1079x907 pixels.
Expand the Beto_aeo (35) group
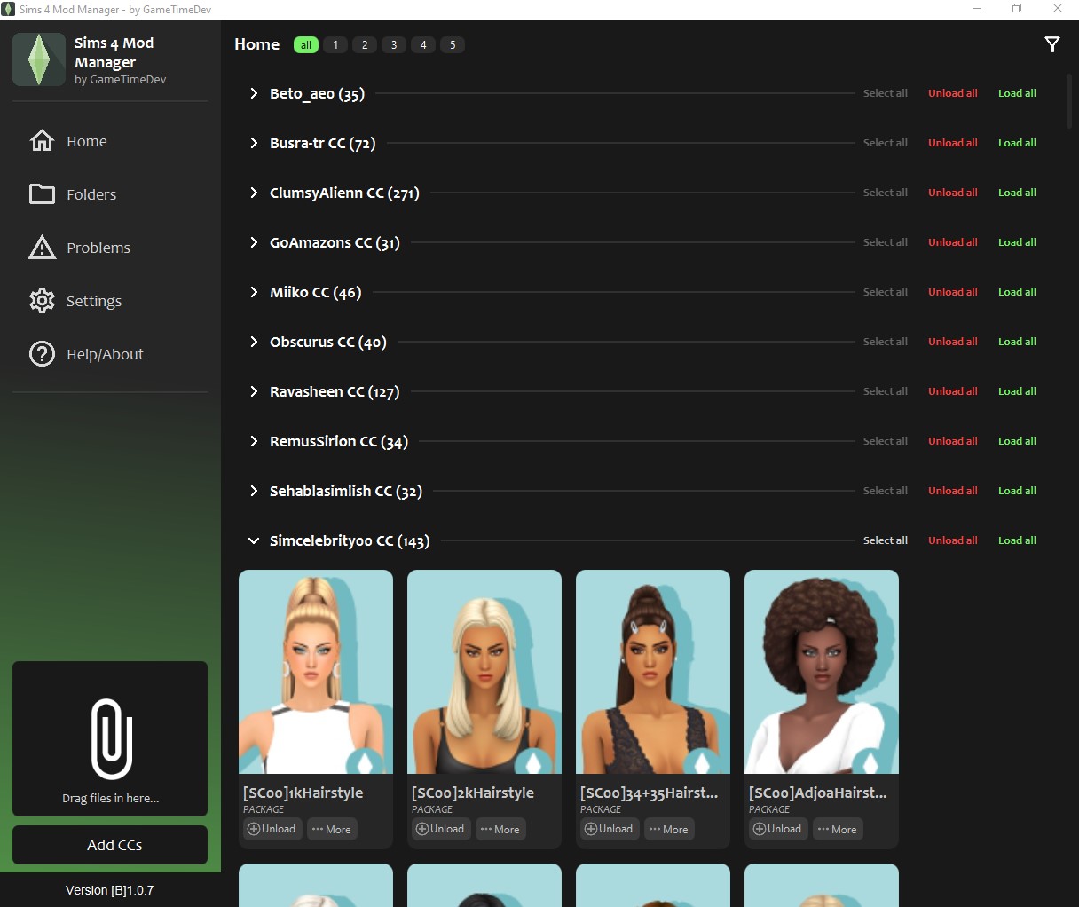pyautogui.click(x=254, y=93)
